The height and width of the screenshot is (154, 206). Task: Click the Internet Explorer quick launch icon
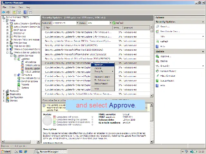pyautogui.click(x=25, y=151)
